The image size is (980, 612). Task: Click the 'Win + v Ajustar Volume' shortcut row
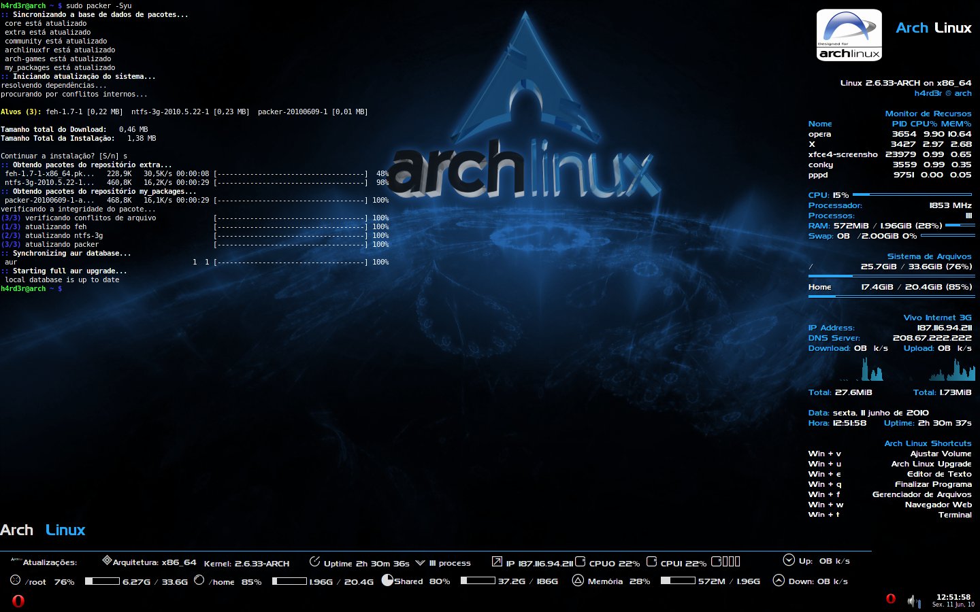pos(890,454)
